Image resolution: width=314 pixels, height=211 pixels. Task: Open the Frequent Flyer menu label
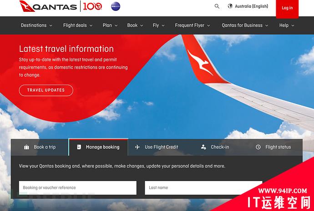[190, 25]
